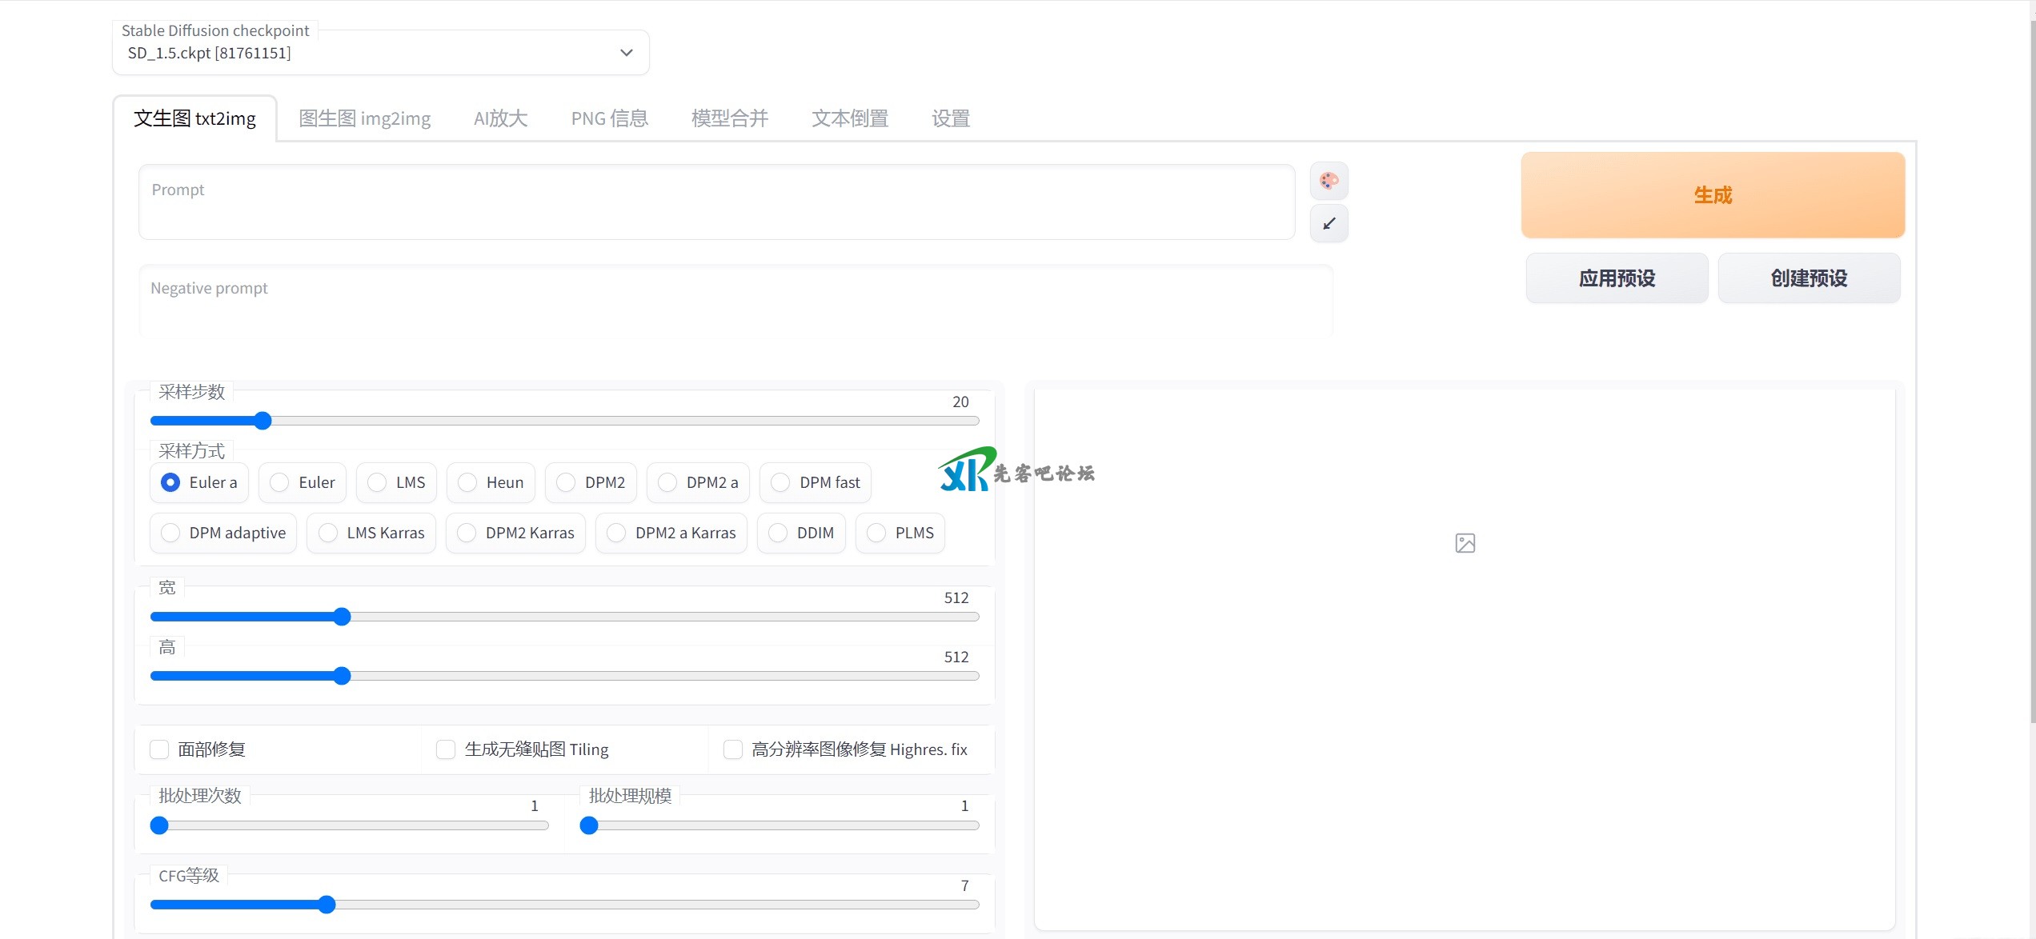Viewport: 2036px width, 939px height.
Task: Click the CFG等级 slider handle
Action: (326, 905)
